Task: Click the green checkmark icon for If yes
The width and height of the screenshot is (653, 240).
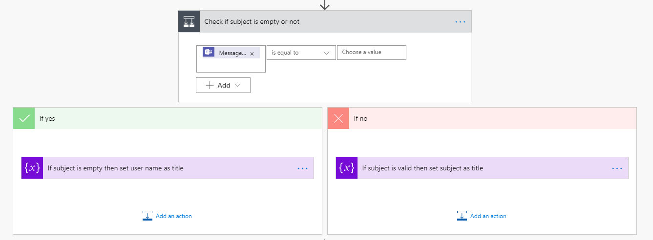Action: point(24,118)
